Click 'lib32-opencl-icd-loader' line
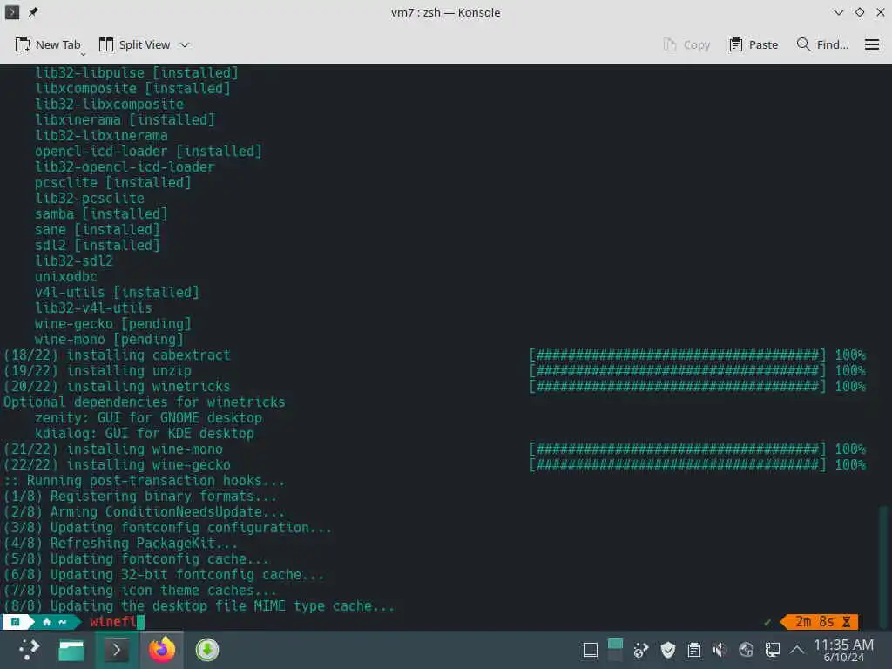This screenshot has width=892, height=669. [125, 166]
